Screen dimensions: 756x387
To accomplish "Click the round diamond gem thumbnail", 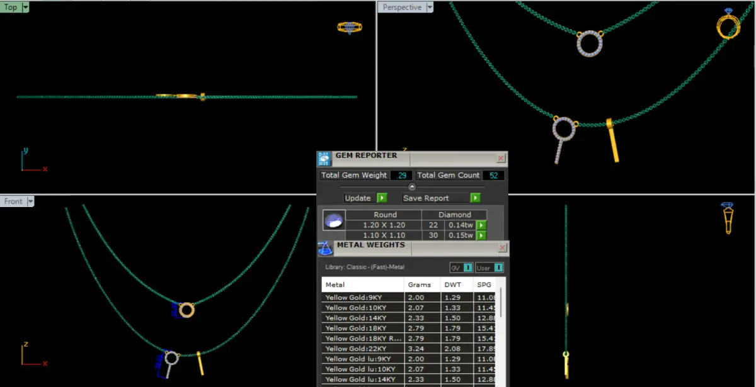I will coord(334,220).
